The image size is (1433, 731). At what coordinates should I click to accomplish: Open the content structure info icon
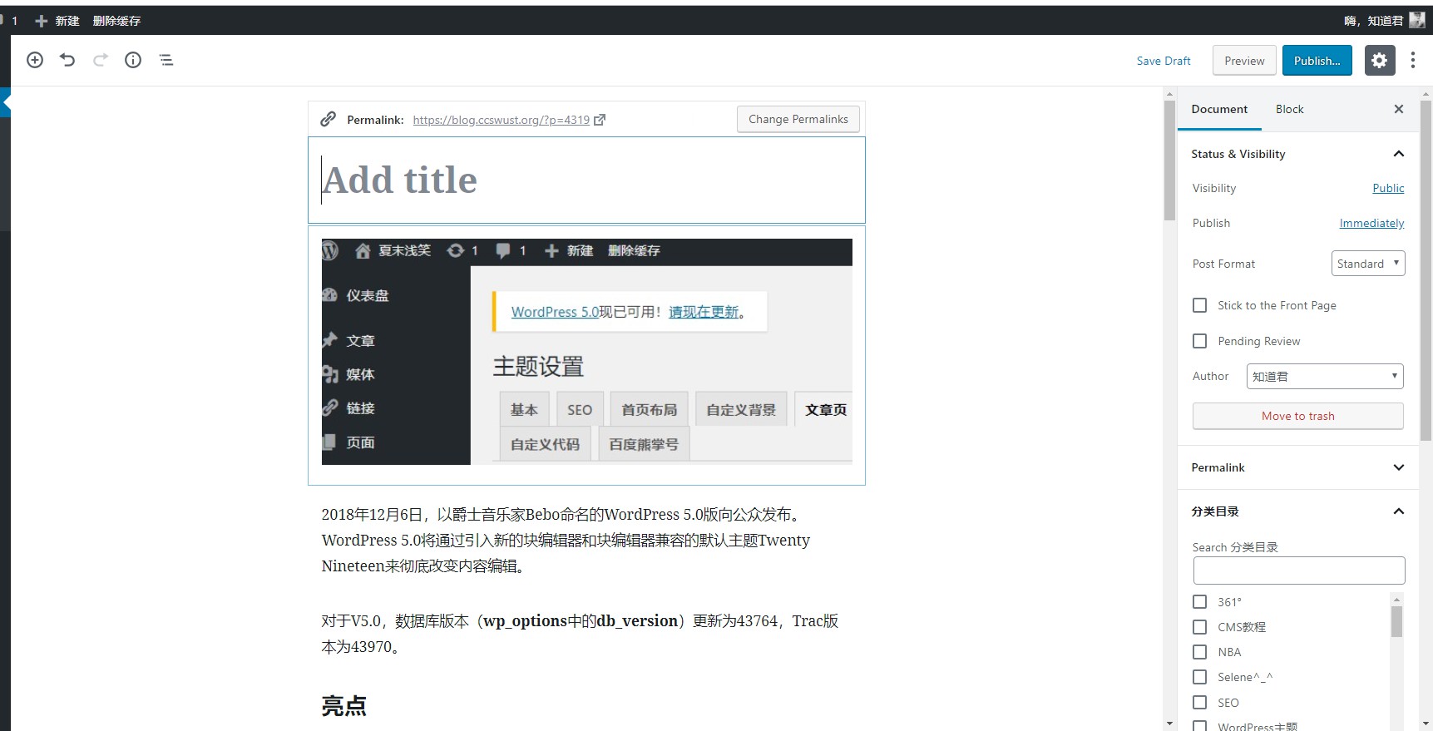pyautogui.click(x=133, y=60)
